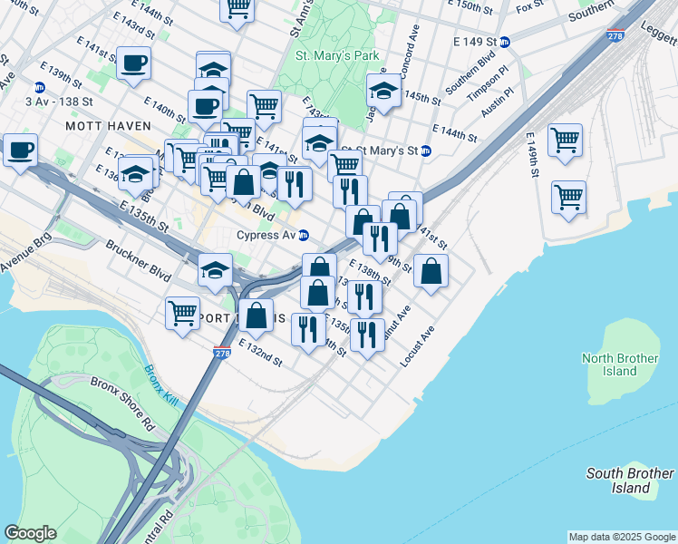Click the St. Mary's Park label
Screen dimensions: 678x544
click(x=337, y=56)
